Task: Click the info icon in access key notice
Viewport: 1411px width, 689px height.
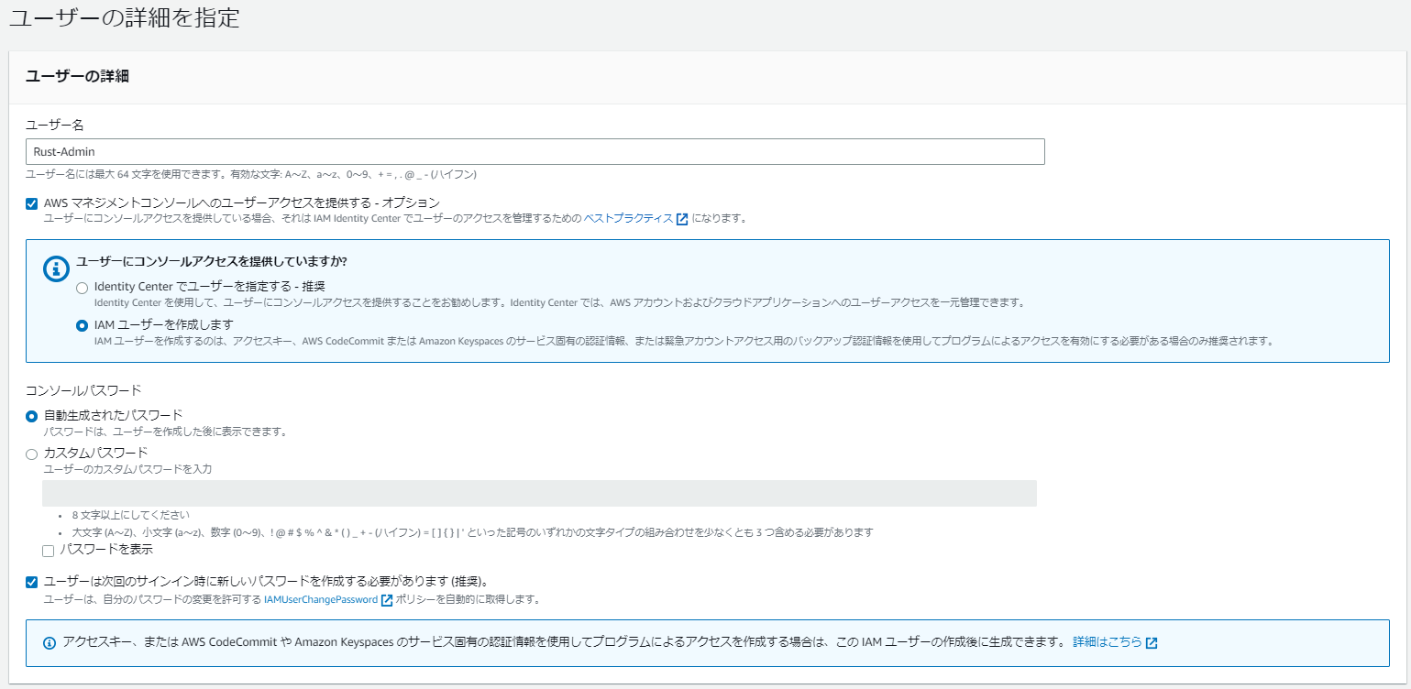Action: [x=50, y=642]
